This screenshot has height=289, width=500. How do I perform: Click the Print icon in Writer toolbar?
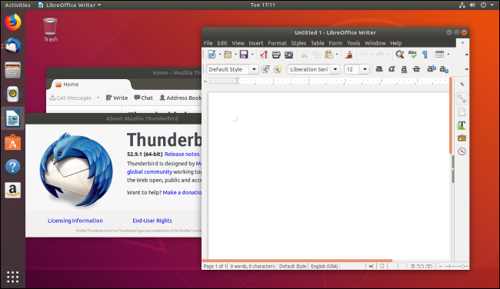point(276,55)
